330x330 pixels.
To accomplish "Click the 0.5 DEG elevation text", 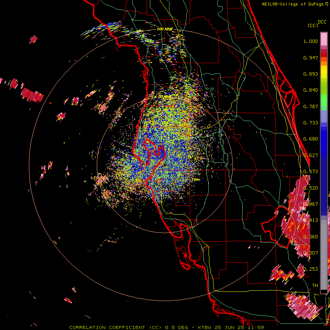I will pos(176,327).
